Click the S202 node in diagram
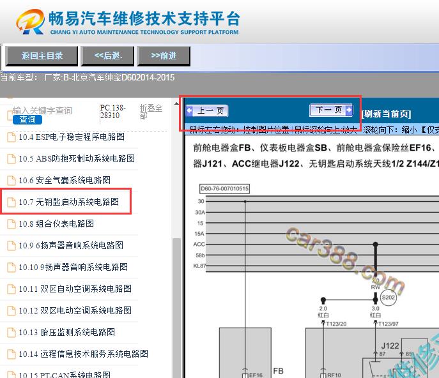The width and height of the screenshot is (439, 378). [x=389, y=298]
